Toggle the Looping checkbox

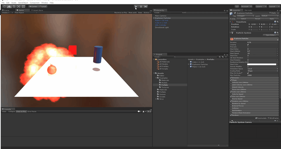[x=248, y=45]
